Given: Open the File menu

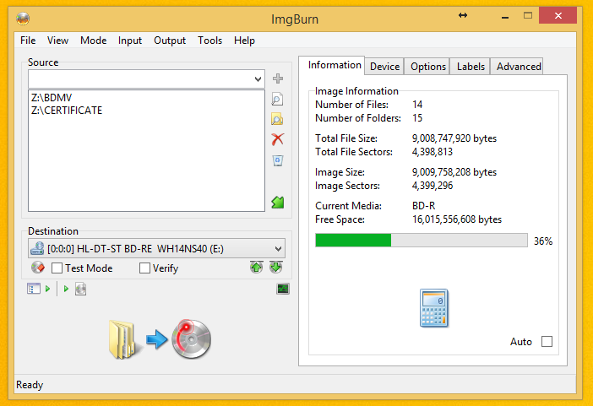Looking at the screenshot, I should point(28,41).
